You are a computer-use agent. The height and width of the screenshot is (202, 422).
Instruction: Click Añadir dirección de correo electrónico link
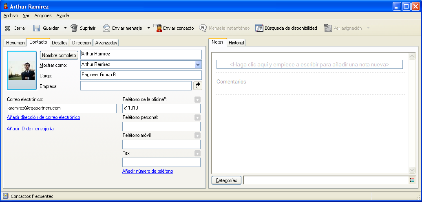(x=43, y=117)
